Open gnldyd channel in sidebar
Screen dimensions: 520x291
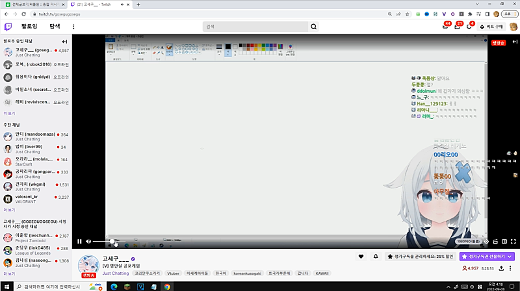(36, 77)
